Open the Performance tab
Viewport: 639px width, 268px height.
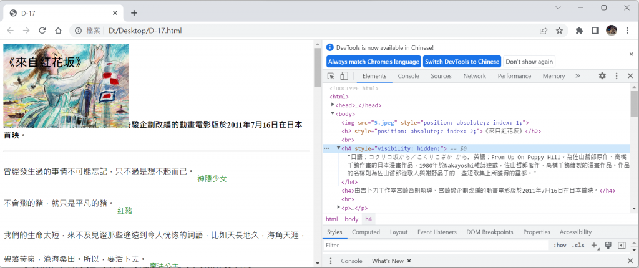coord(514,76)
